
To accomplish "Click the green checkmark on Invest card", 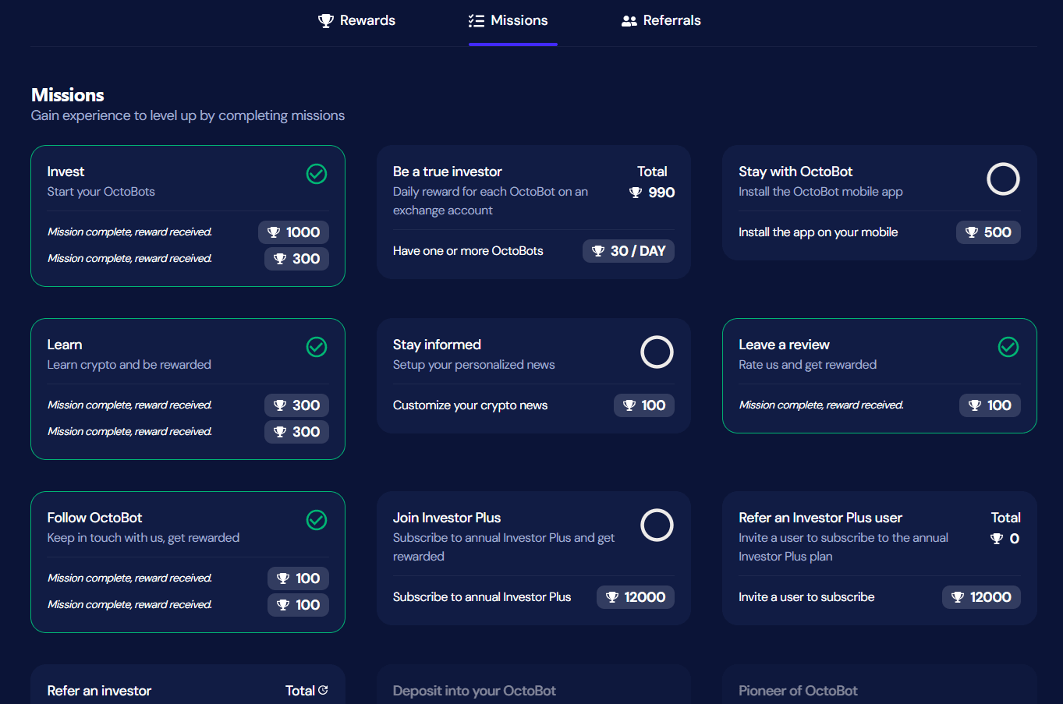I will coord(317,174).
